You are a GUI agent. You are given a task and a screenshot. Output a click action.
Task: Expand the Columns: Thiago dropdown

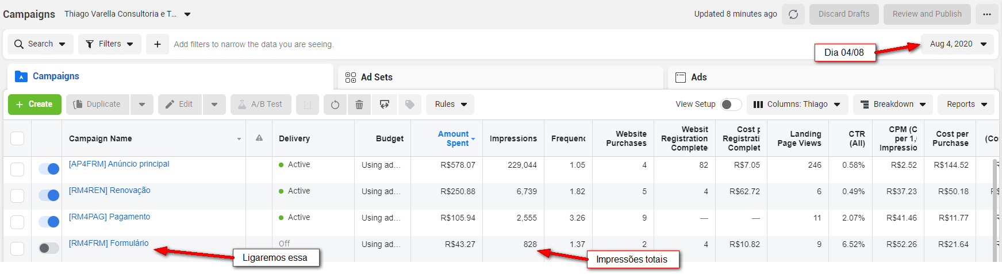797,105
